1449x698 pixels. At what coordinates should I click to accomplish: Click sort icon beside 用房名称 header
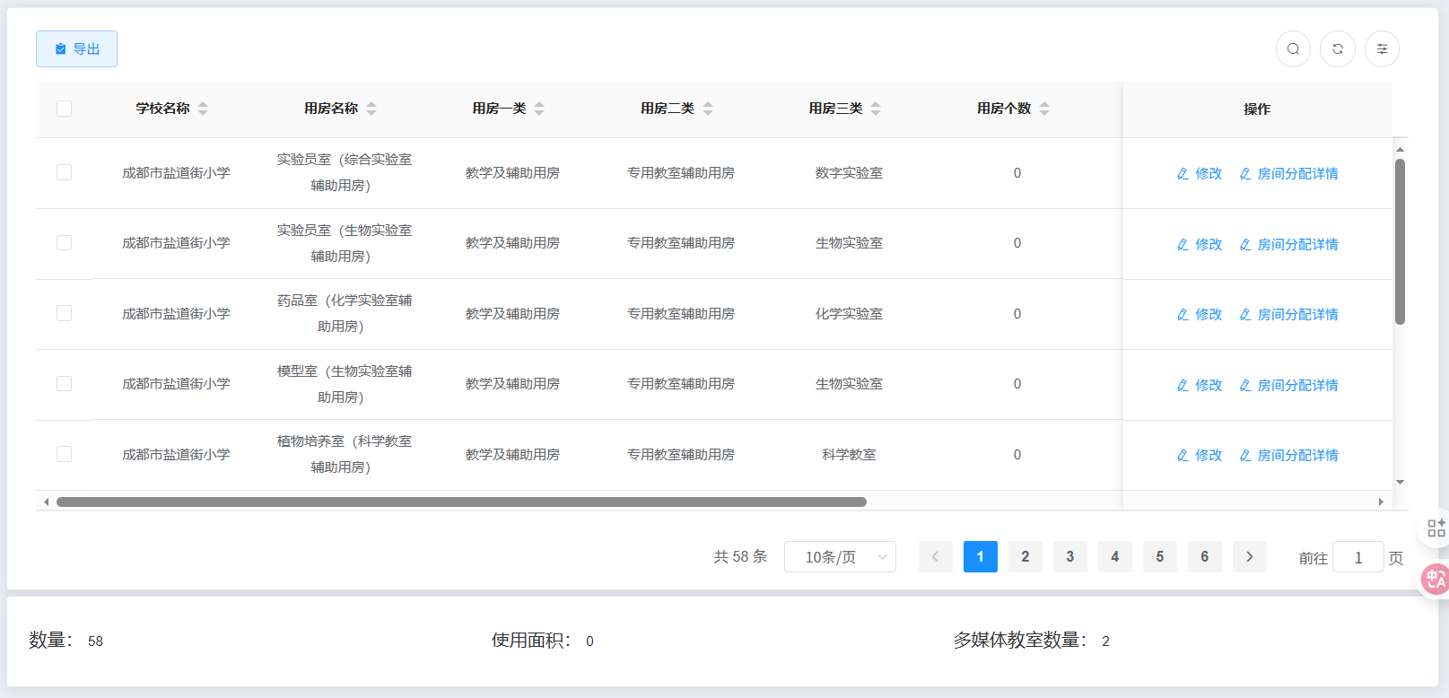pos(371,109)
